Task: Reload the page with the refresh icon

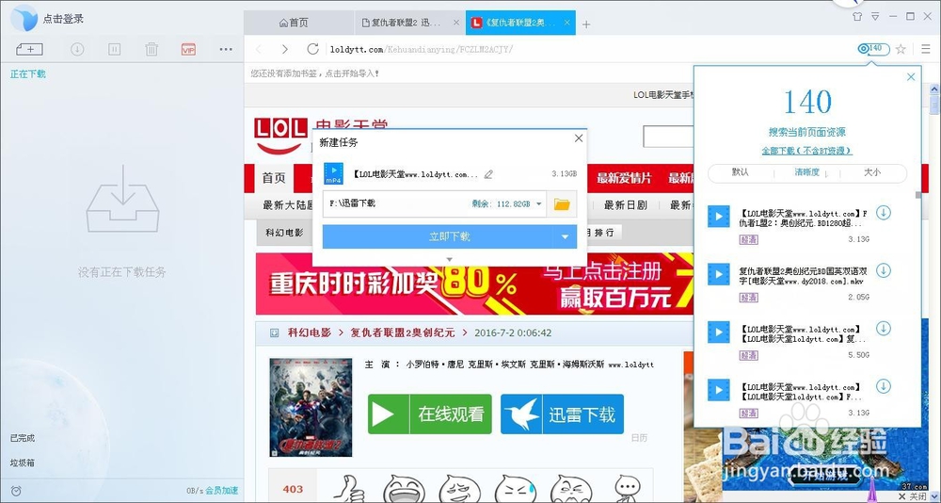Action: click(x=312, y=49)
